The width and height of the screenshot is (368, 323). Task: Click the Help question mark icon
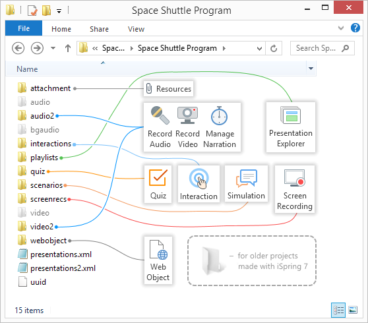tap(355, 28)
